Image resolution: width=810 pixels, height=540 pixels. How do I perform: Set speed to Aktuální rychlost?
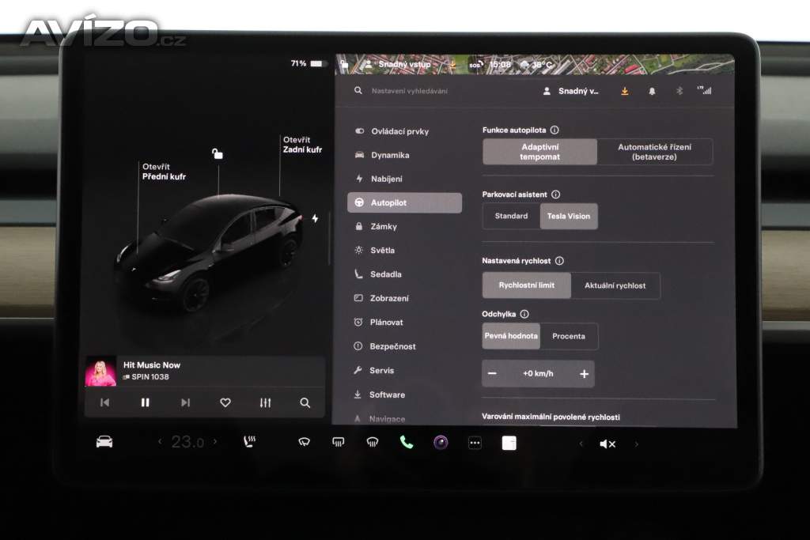615,285
